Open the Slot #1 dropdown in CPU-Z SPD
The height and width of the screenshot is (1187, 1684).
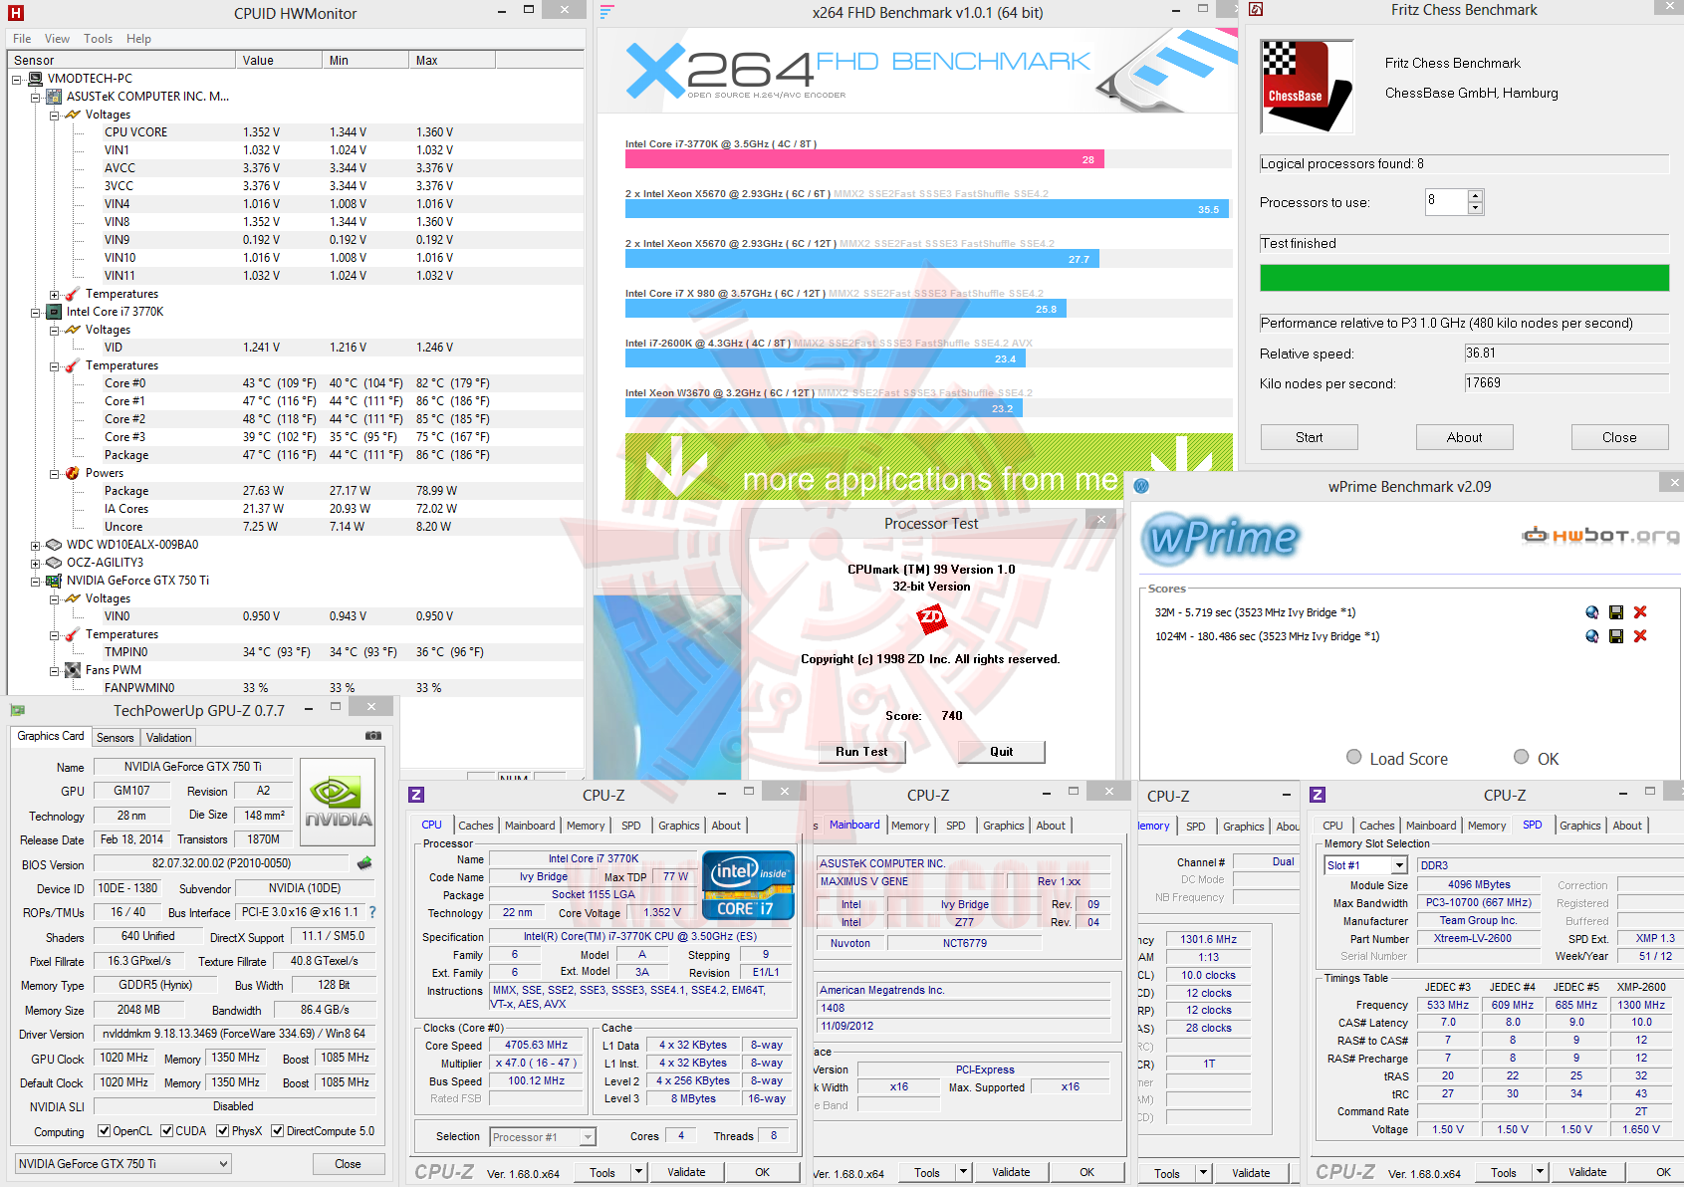pyautogui.click(x=1365, y=865)
